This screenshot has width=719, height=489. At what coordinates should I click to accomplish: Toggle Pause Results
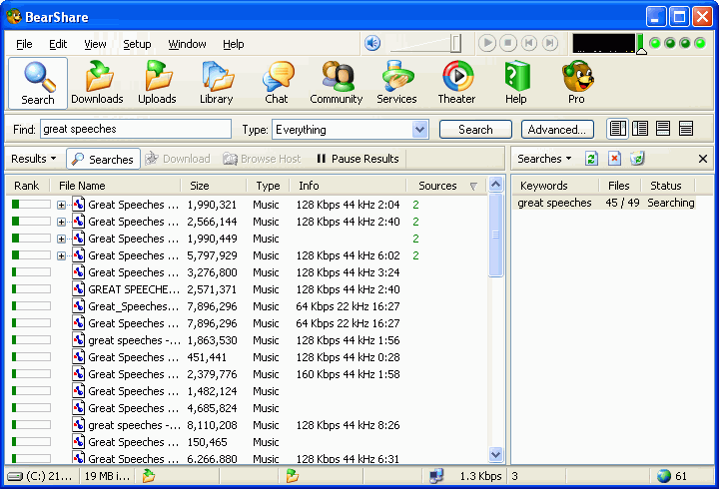click(358, 159)
